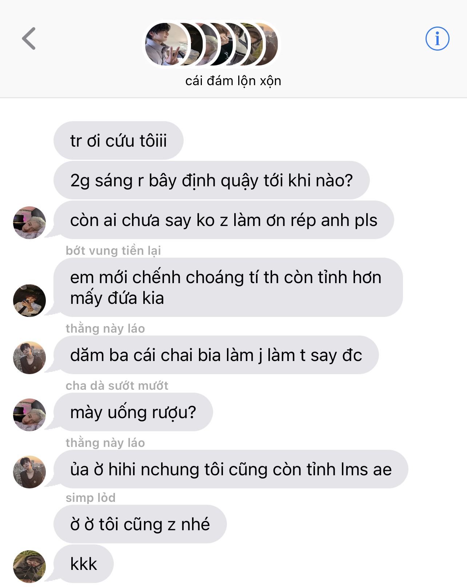The height and width of the screenshot is (587, 467).
Task: Tap sender name 'bớt vung tiền lại'
Action: point(113,250)
